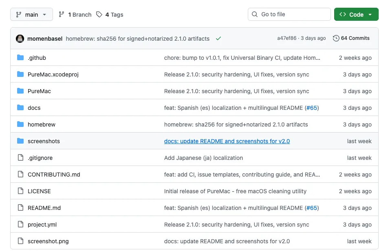Viewport: 379px width, 251px height.
Task: Open pull request #65 link in docs row
Action: click(x=312, y=108)
